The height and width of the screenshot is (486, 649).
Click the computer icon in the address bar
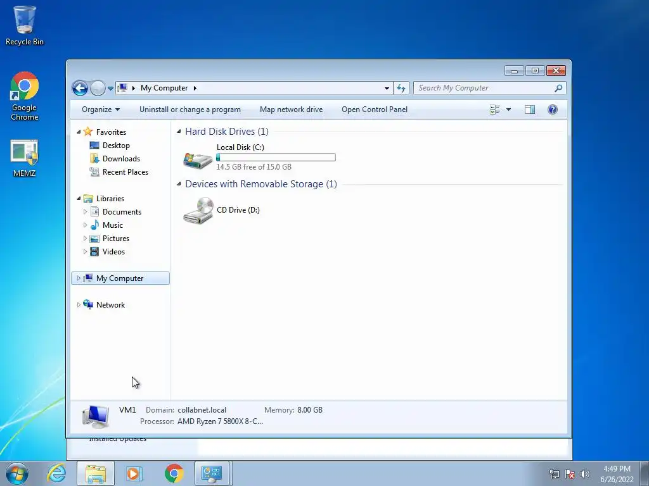[122, 87]
